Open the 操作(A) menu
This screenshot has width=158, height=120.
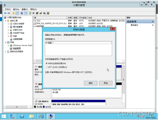16,9
